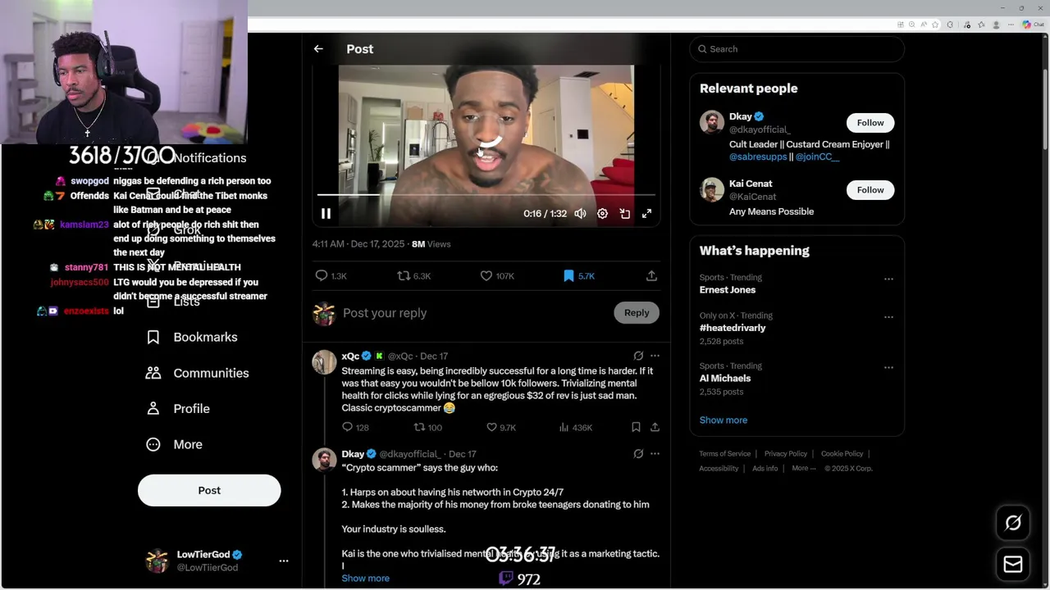Share xQc's comment
This screenshot has height=590, width=1050.
click(x=655, y=427)
